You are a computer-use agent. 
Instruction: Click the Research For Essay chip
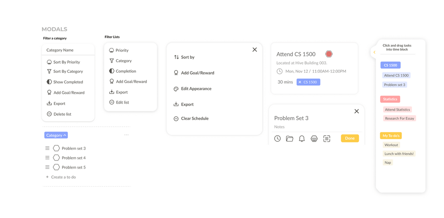tap(400, 118)
